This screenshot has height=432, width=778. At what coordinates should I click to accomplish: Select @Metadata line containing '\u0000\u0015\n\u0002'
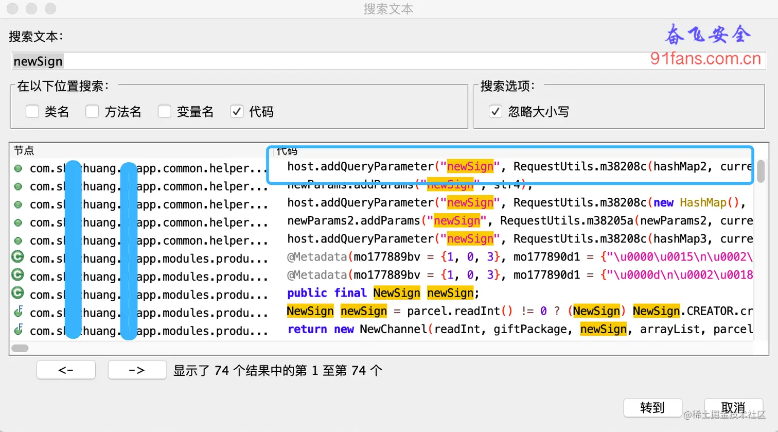[x=520, y=256]
